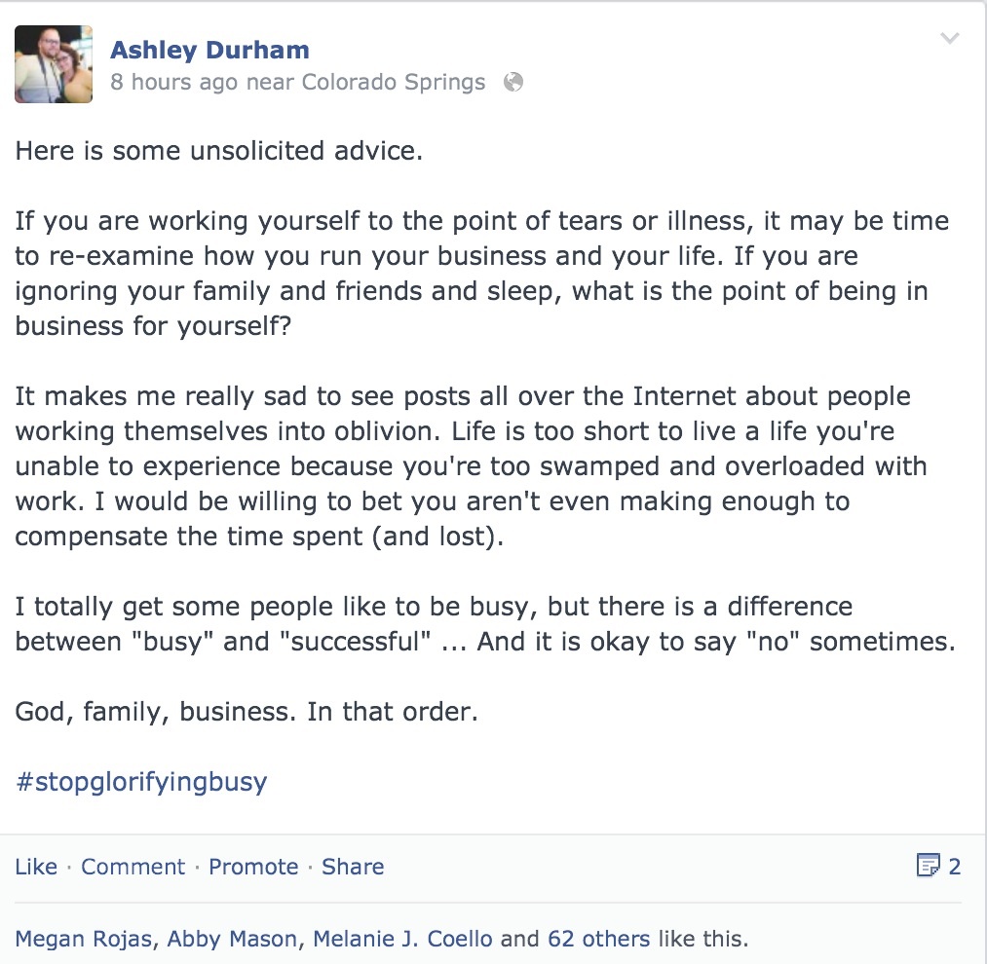Screen dimensions: 987x964
Task: Click the #stopglorifyingbusy hashtag
Action: 141,781
